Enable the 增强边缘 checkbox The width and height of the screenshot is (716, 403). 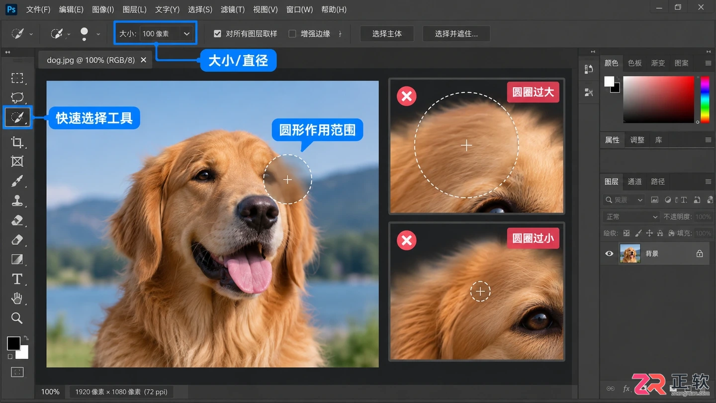pyautogui.click(x=292, y=34)
